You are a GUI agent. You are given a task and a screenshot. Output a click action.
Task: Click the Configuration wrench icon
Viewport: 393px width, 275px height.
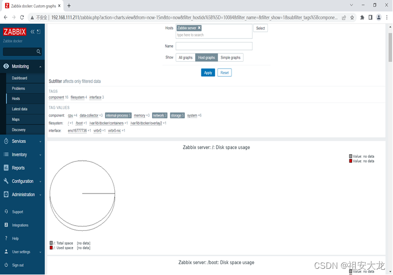6,181
